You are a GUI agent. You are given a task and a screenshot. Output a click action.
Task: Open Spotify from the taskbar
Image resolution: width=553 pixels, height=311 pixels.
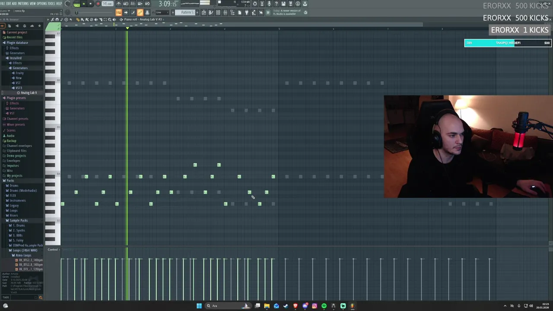324,306
